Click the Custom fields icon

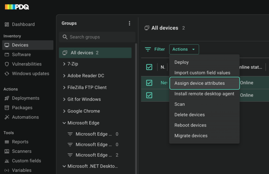click(x=7, y=161)
